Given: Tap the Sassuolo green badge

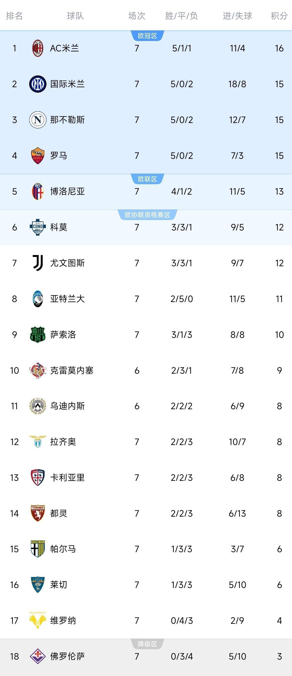Looking at the screenshot, I should click(38, 335).
